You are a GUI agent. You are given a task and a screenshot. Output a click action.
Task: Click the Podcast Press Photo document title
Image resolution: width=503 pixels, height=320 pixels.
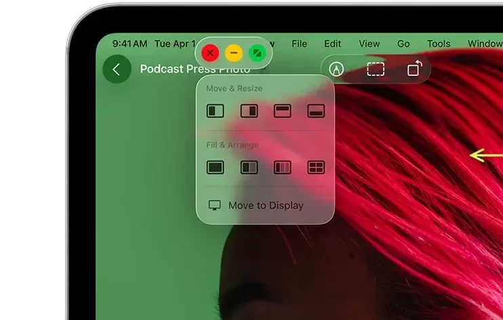pos(195,69)
